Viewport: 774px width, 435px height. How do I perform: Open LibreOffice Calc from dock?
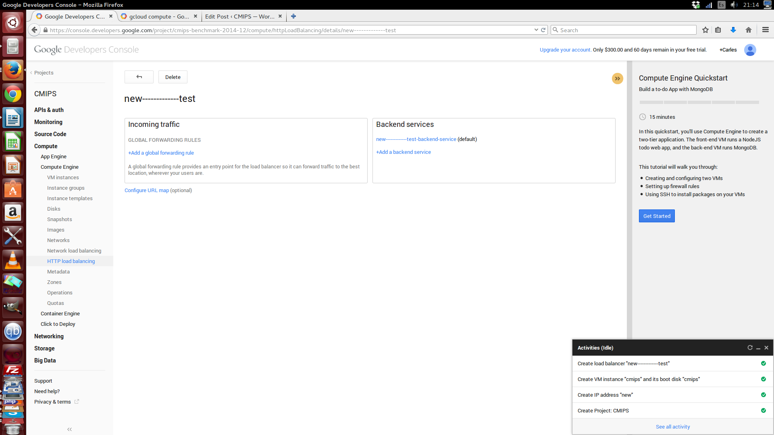(x=13, y=142)
